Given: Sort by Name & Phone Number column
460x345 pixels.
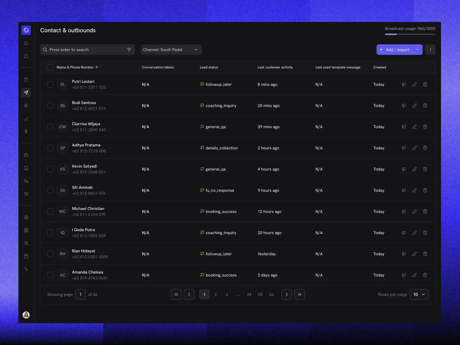Looking at the screenshot, I should pos(77,67).
